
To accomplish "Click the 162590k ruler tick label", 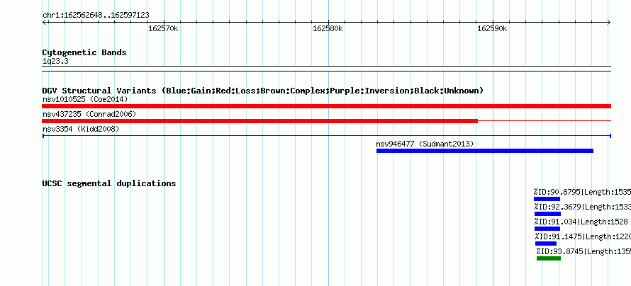I will 492,28.
